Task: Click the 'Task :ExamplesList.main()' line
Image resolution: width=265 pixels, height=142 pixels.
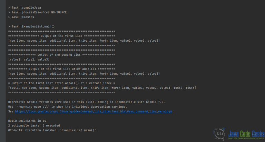Action: (x=31, y=26)
